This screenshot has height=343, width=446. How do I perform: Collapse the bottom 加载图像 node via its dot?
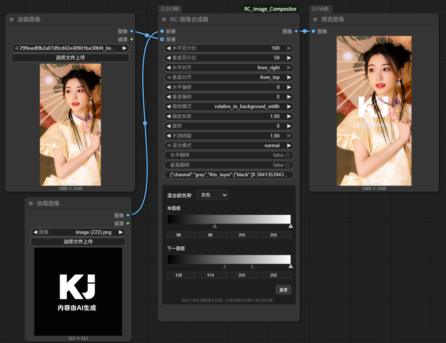(x=31, y=203)
